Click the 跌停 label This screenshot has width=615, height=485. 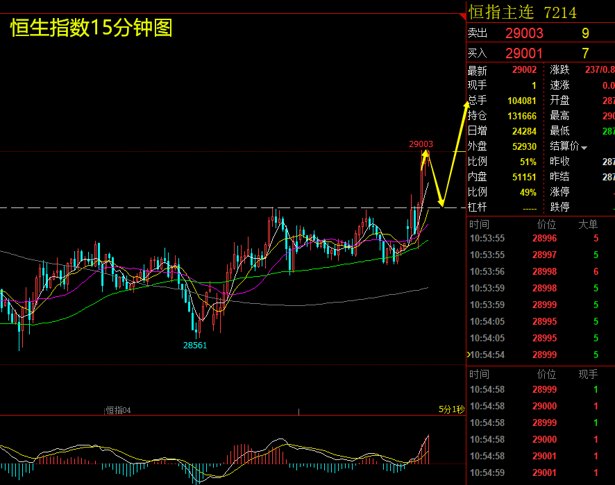click(x=559, y=207)
